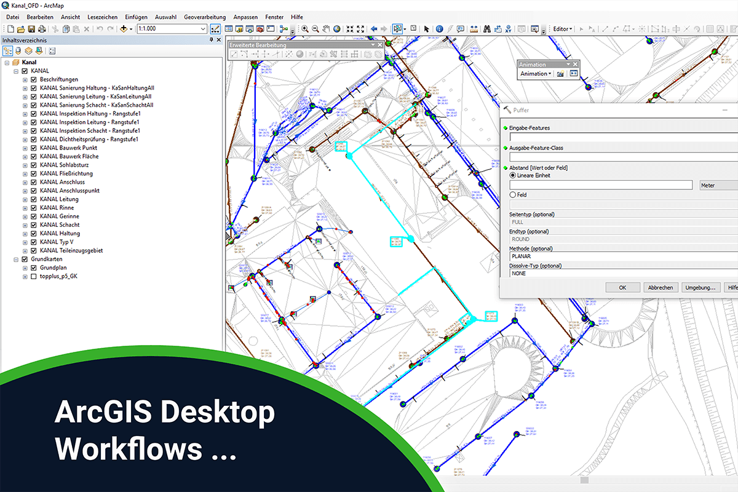This screenshot has width=738, height=492.
Task: Click the OK button in the Puffer dialog
Action: 622,287
